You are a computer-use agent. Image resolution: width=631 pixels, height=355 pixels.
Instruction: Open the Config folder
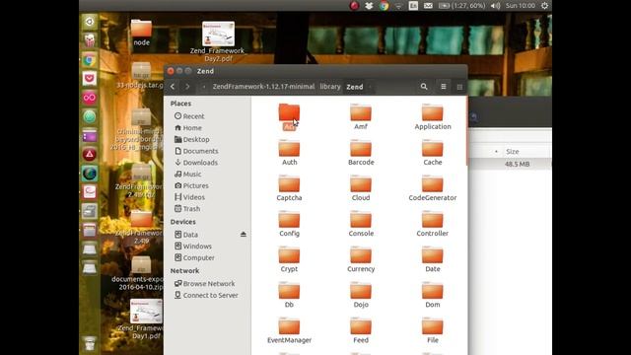(x=289, y=224)
